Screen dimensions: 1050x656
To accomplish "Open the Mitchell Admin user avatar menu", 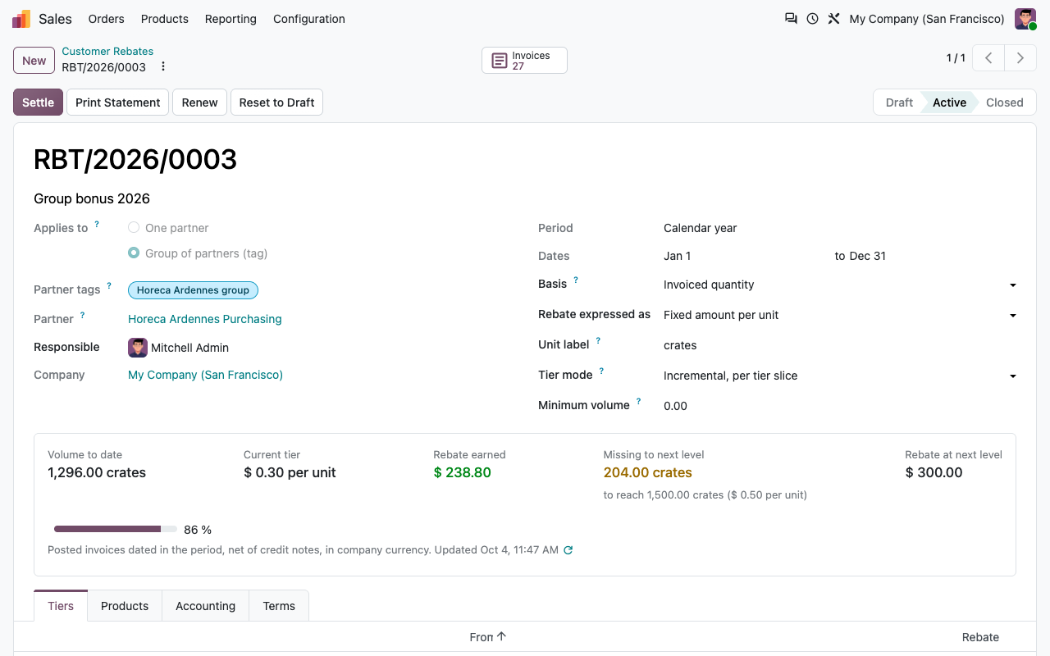I will click(1025, 19).
